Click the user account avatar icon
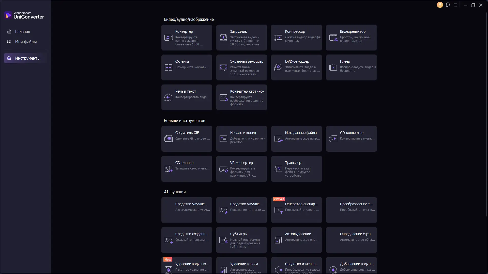The width and height of the screenshot is (488, 274). click(x=440, y=5)
